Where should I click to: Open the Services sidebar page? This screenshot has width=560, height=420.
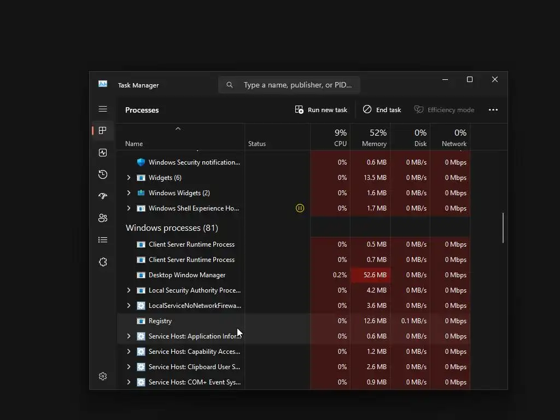click(103, 262)
